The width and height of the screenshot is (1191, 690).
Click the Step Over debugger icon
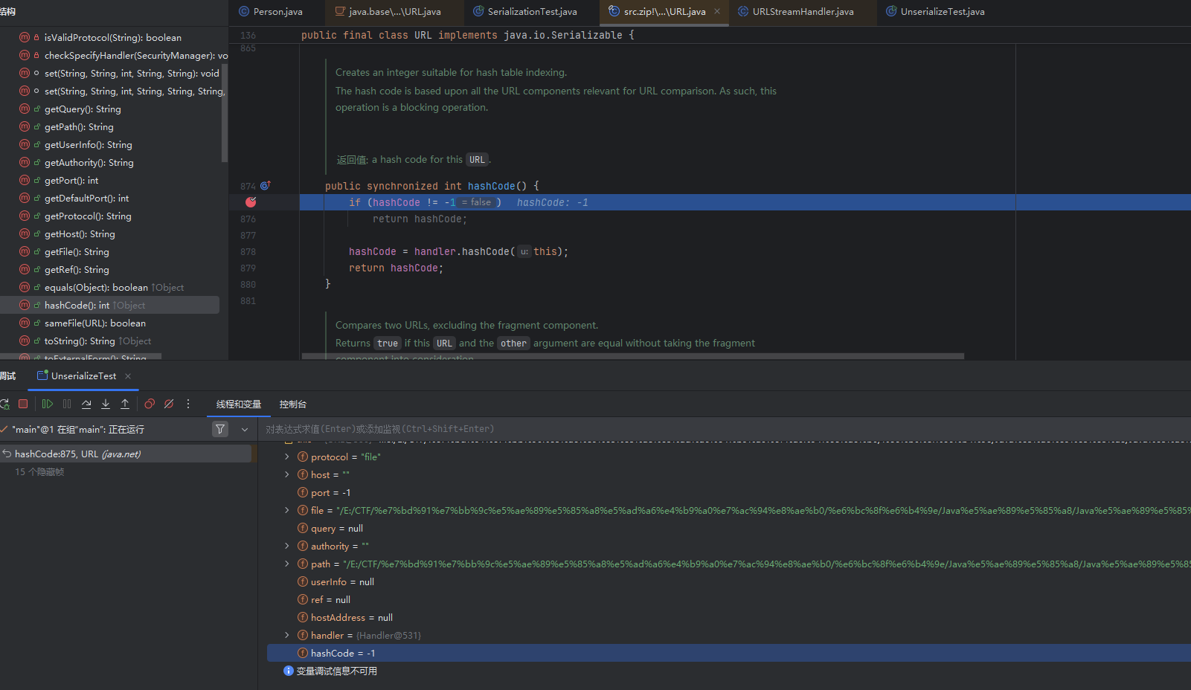[x=86, y=404]
